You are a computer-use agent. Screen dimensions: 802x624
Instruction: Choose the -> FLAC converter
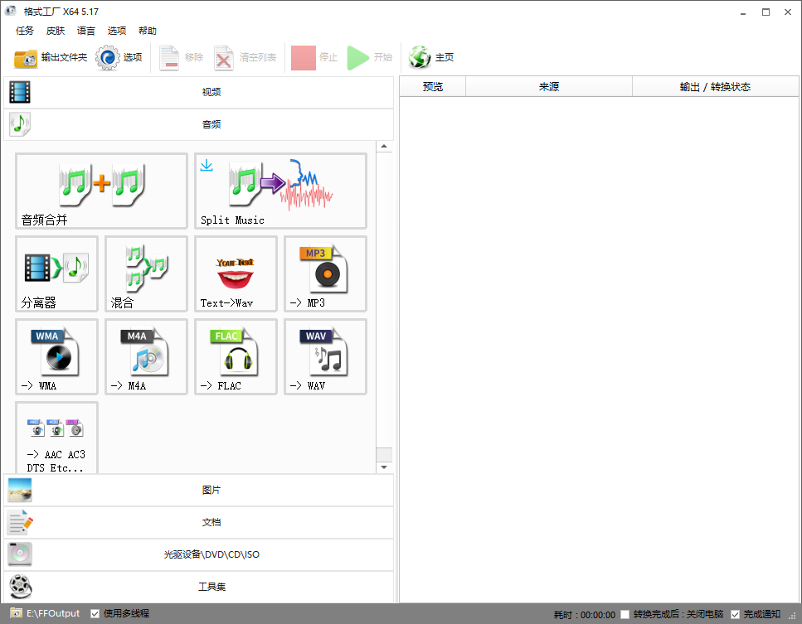click(x=236, y=356)
